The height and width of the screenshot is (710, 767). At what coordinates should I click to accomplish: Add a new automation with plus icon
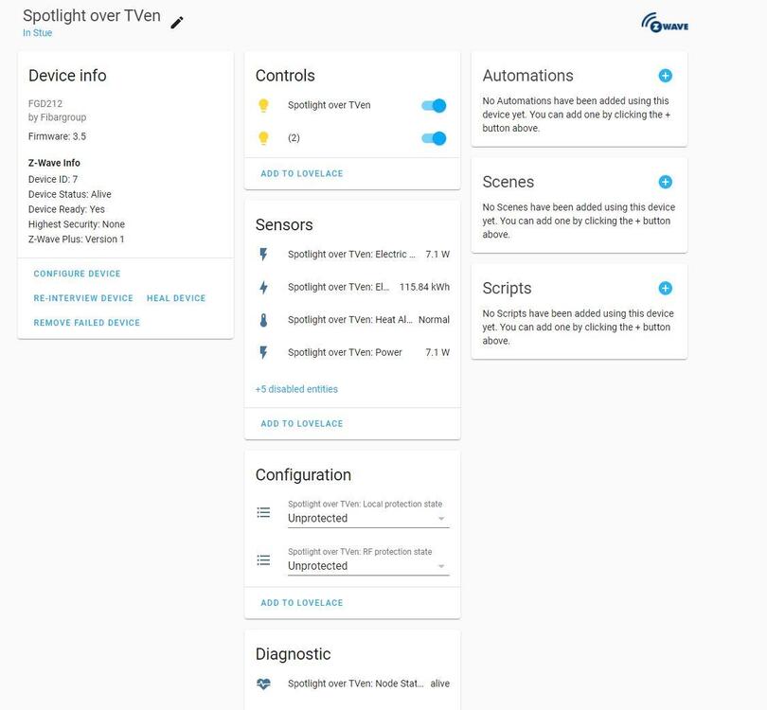665,76
